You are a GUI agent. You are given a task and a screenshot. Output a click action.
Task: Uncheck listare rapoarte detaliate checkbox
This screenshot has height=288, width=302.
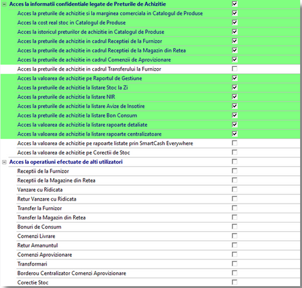[x=234, y=125]
